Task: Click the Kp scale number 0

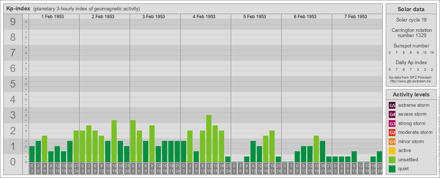Action: click(x=13, y=162)
